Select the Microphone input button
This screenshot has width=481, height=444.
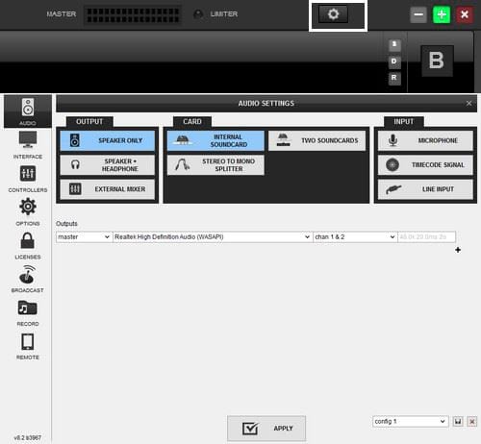point(425,140)
